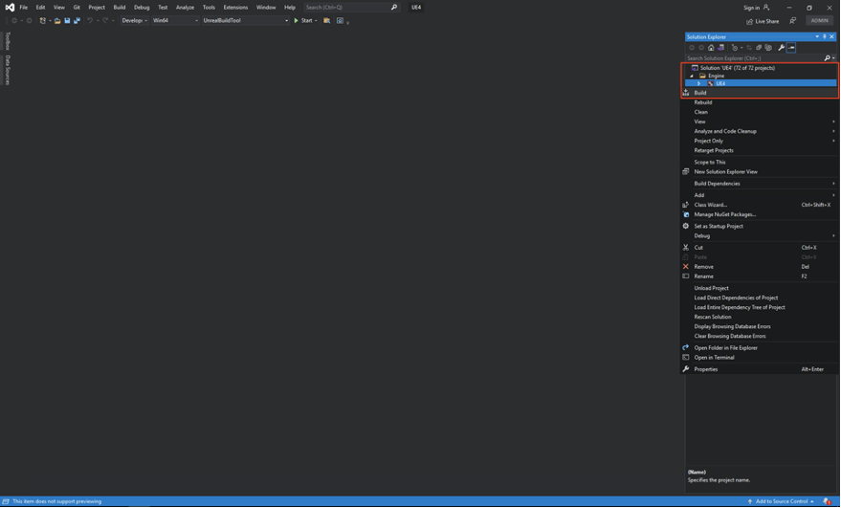Click the Send Feedback icon
The width and height of the screenshot is (841, 508).
(793, 21)
